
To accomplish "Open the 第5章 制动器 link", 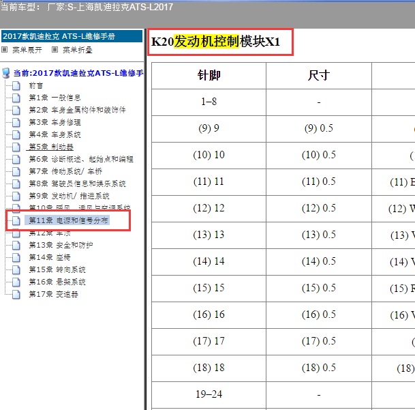I will coord(51,147).
